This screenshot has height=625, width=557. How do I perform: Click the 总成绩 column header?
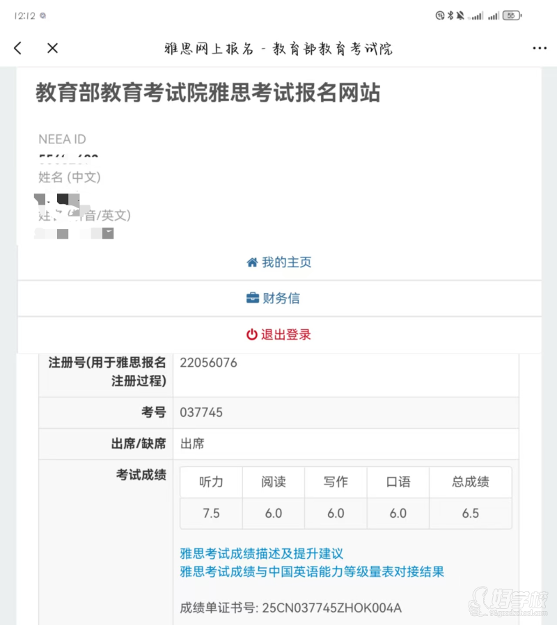[x=470, y=482]
